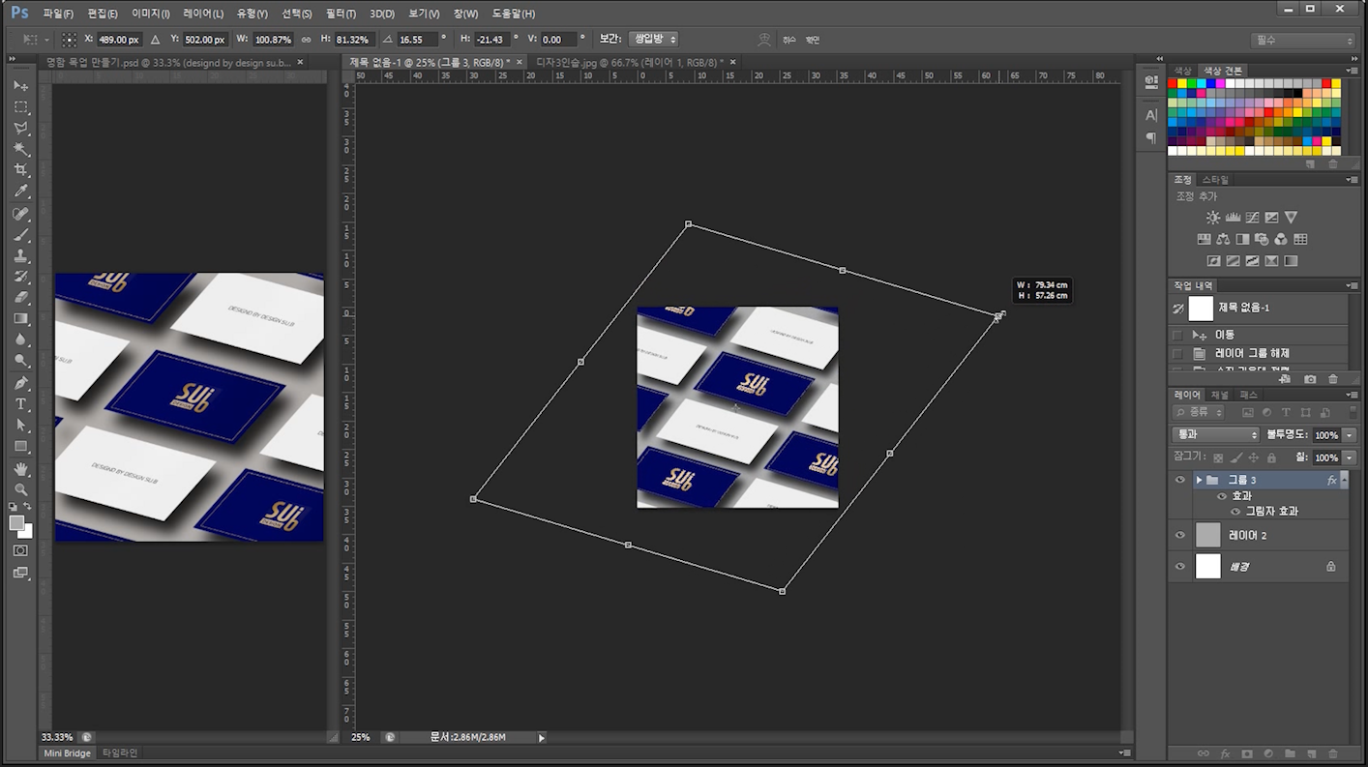Open the Swatches panel flyout menu

pyautogui.click(x=1352, y=71)
